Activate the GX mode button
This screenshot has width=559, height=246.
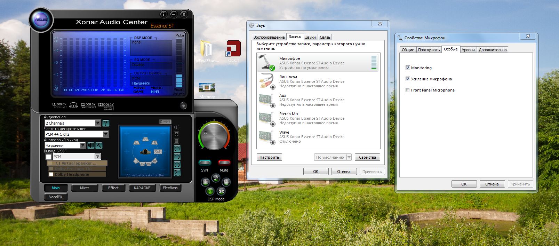click(x=221, y=191)
